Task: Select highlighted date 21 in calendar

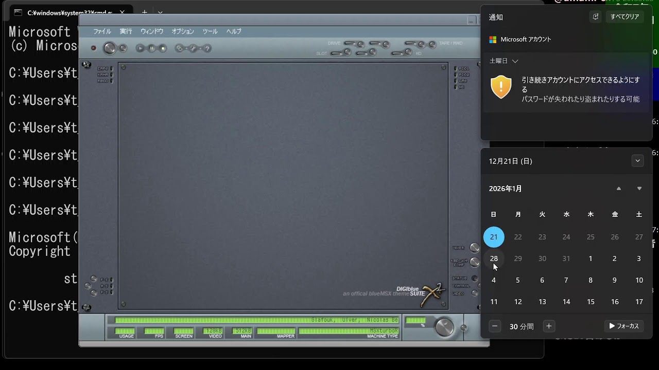Action: [494, 237]
